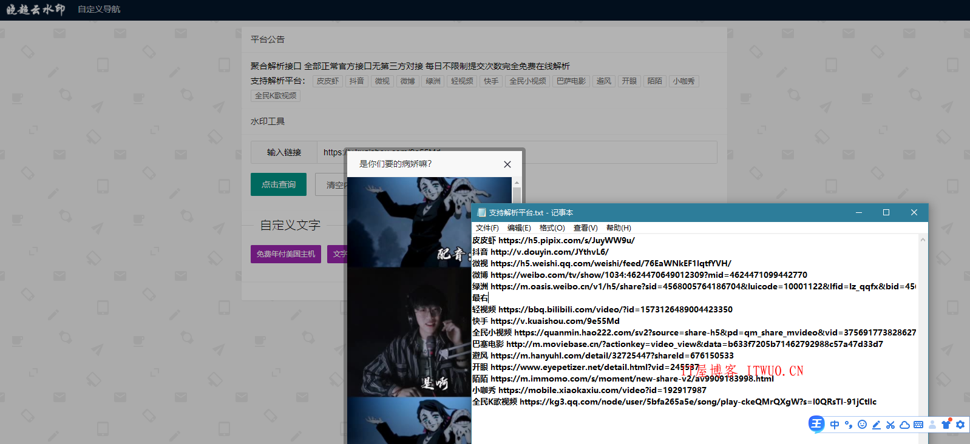Open the cloud icon in IME toolbar
The image size is (970, 444).
click(x=904, y=425)
